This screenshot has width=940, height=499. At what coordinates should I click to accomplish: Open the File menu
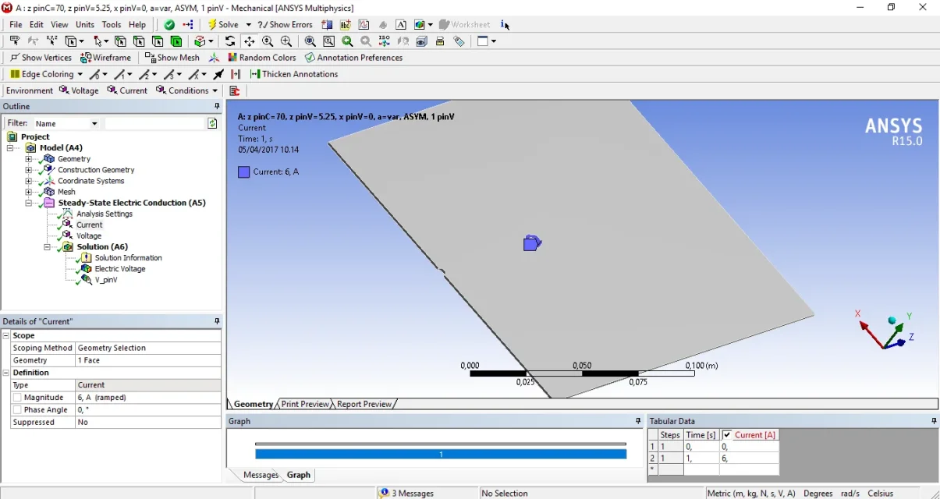(16, 24)
